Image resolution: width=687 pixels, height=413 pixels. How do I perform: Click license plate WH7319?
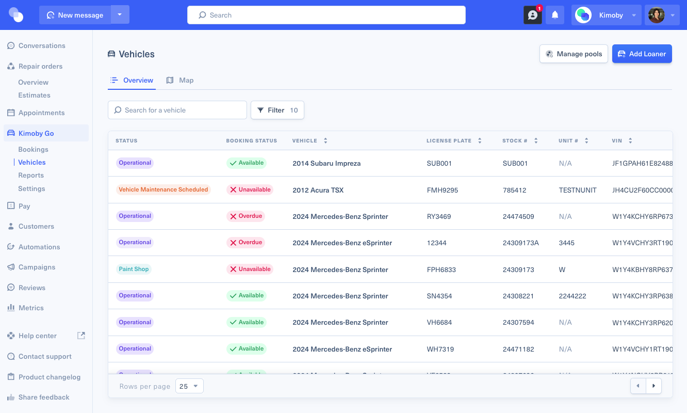[x=440, y=350]
